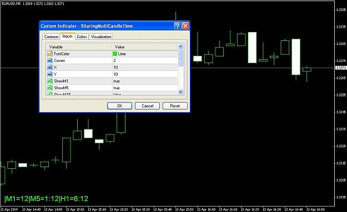Screen dimensions: 347x212
Task: Click the Lime color swatch
Action: click(x=115, y=54)
